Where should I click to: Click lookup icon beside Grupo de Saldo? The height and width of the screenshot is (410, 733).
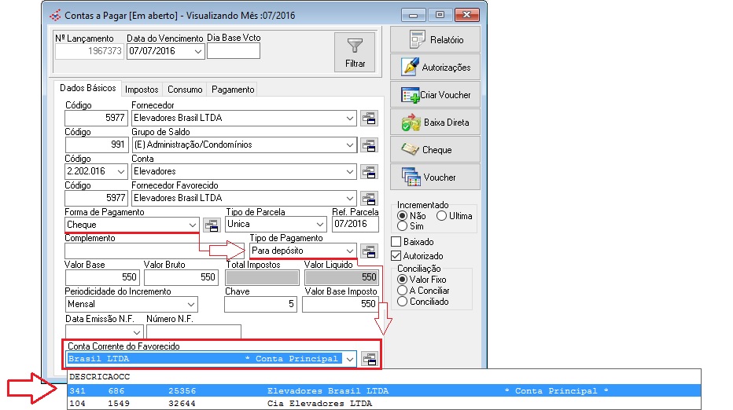[369, 145]
